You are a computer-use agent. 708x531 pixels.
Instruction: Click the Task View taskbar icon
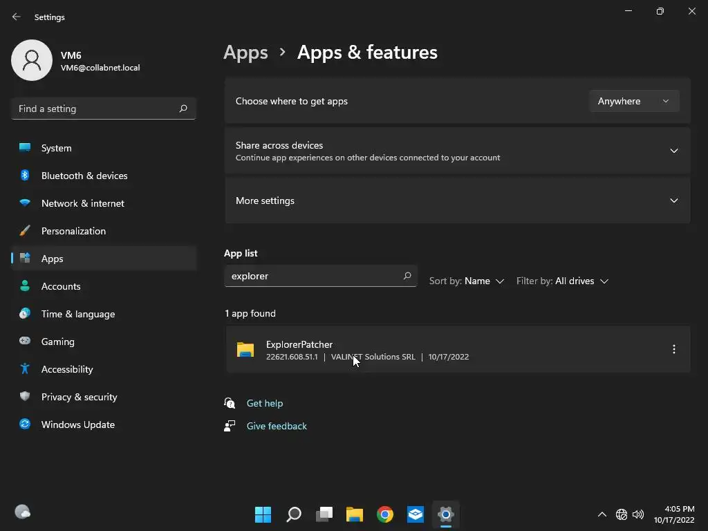[x=324, y=514]
